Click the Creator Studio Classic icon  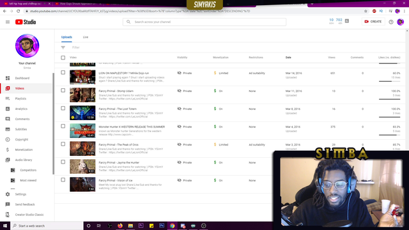pyautogui.click(x=8, y=215)
